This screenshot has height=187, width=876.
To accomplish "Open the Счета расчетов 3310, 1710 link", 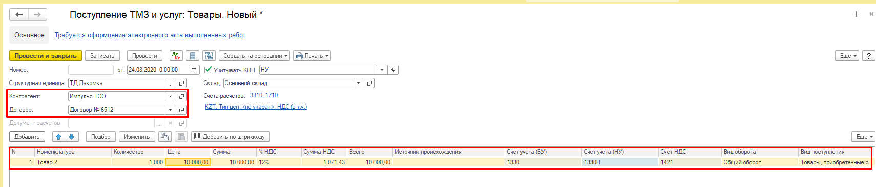I will (x=264, y=95).
